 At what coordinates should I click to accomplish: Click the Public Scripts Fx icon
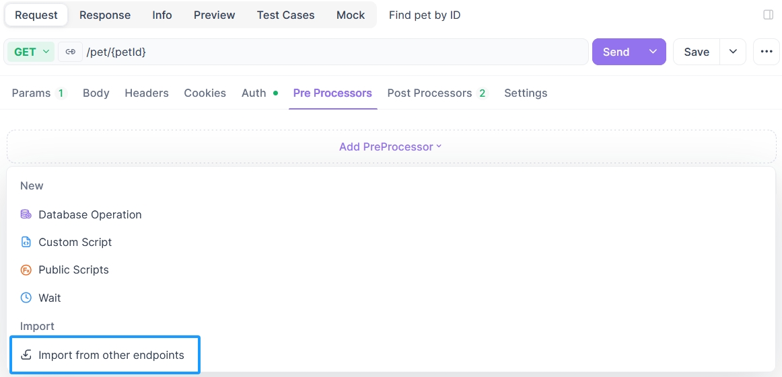pos(26,270)
